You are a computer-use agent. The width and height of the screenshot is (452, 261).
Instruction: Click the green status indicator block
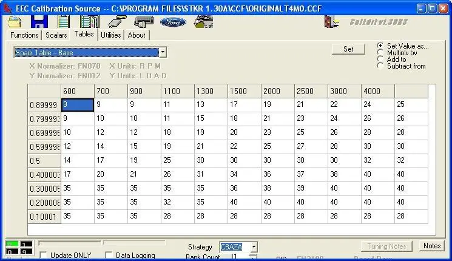[12, 244]
